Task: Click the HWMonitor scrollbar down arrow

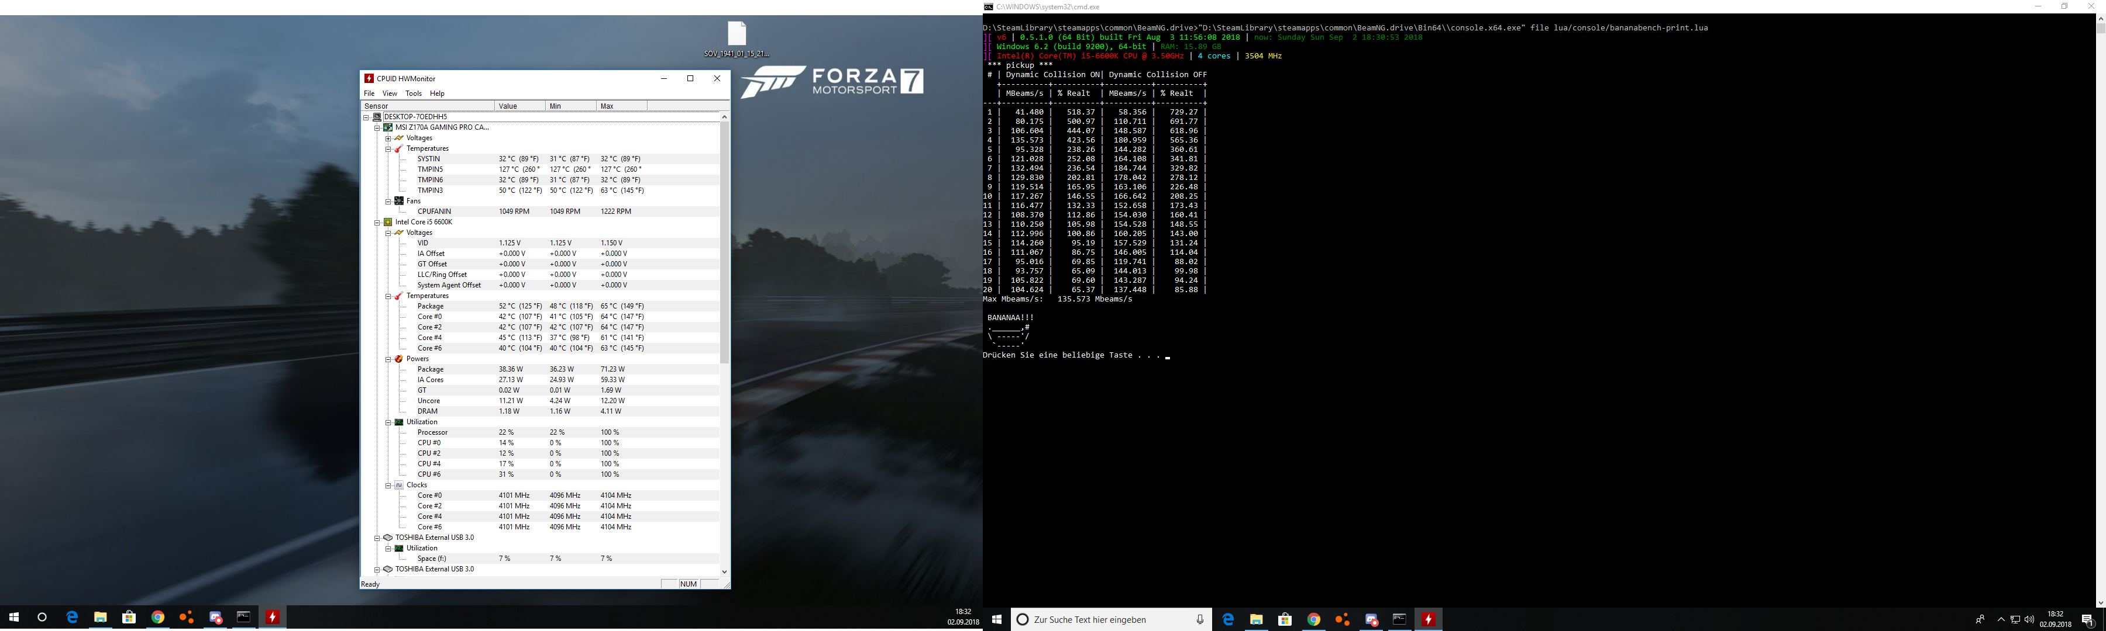Action: [x=724, y=572]
